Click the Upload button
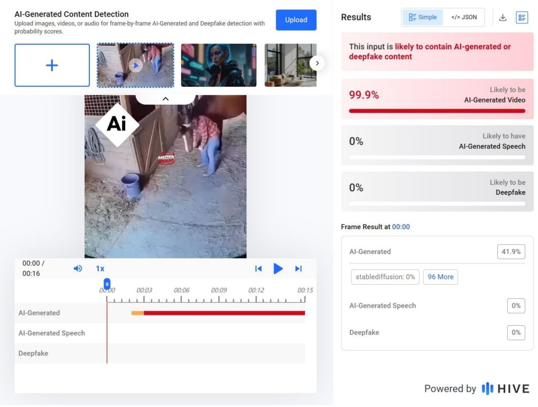538x407 pixels. [296, 20]
